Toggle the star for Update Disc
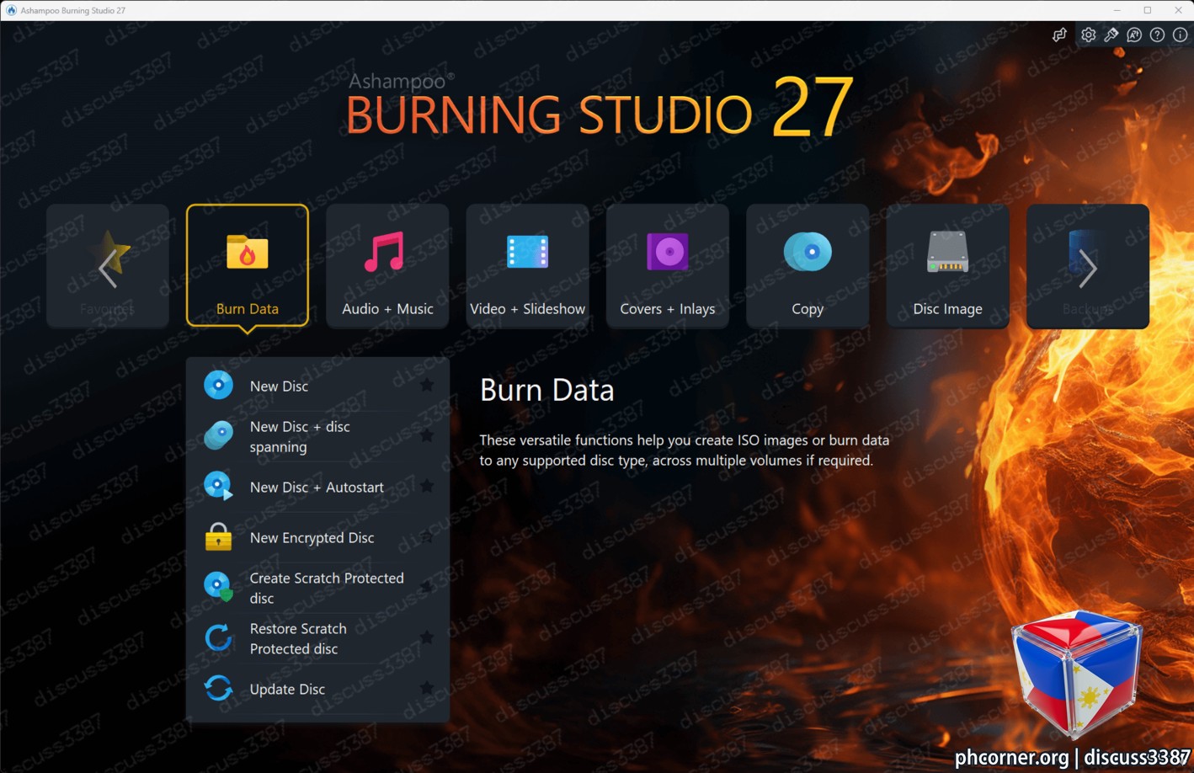This screenshot has width=1194, height=773. click(427, 689)
